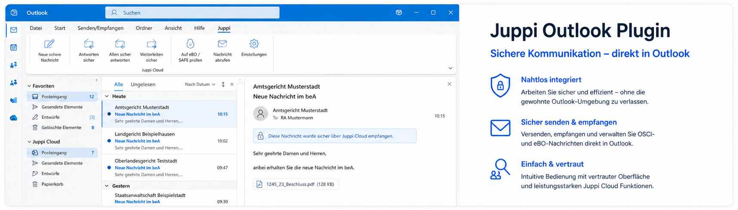
Task: Select Juppi Cloud Posteingang with 7
Action: pyautogui.click(x=62, y=153)
